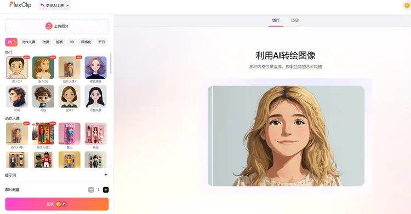Click the before/after divider line on preview
The image size is (411, 214).
tap(212, 136)
